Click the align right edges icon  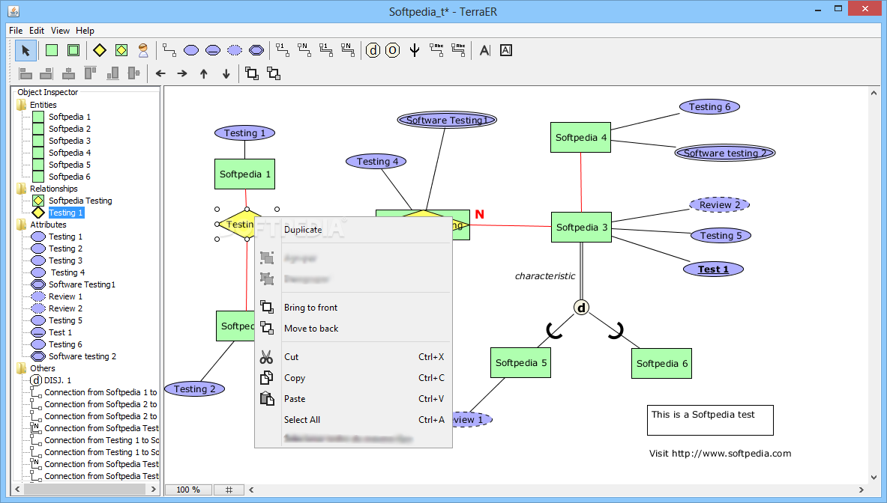tap(46, 73)
